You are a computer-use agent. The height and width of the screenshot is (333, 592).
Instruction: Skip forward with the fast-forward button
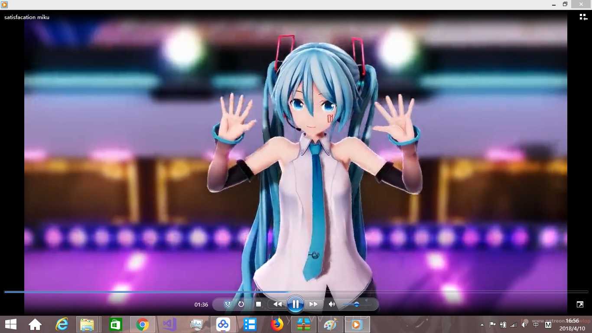point(313,304)
